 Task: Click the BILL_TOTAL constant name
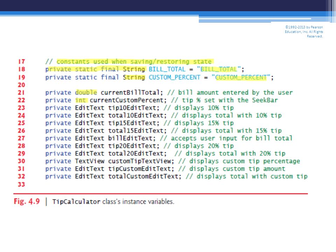tap(167, 69)
